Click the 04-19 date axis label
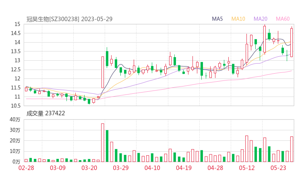Viewport: 298px width, 177px height. point(184,168)
